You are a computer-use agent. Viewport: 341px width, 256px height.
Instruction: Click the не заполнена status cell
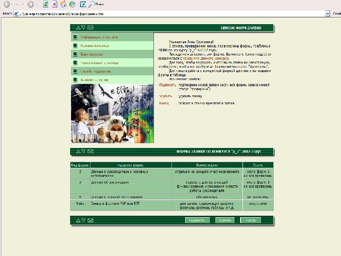(x=258, y=197)
